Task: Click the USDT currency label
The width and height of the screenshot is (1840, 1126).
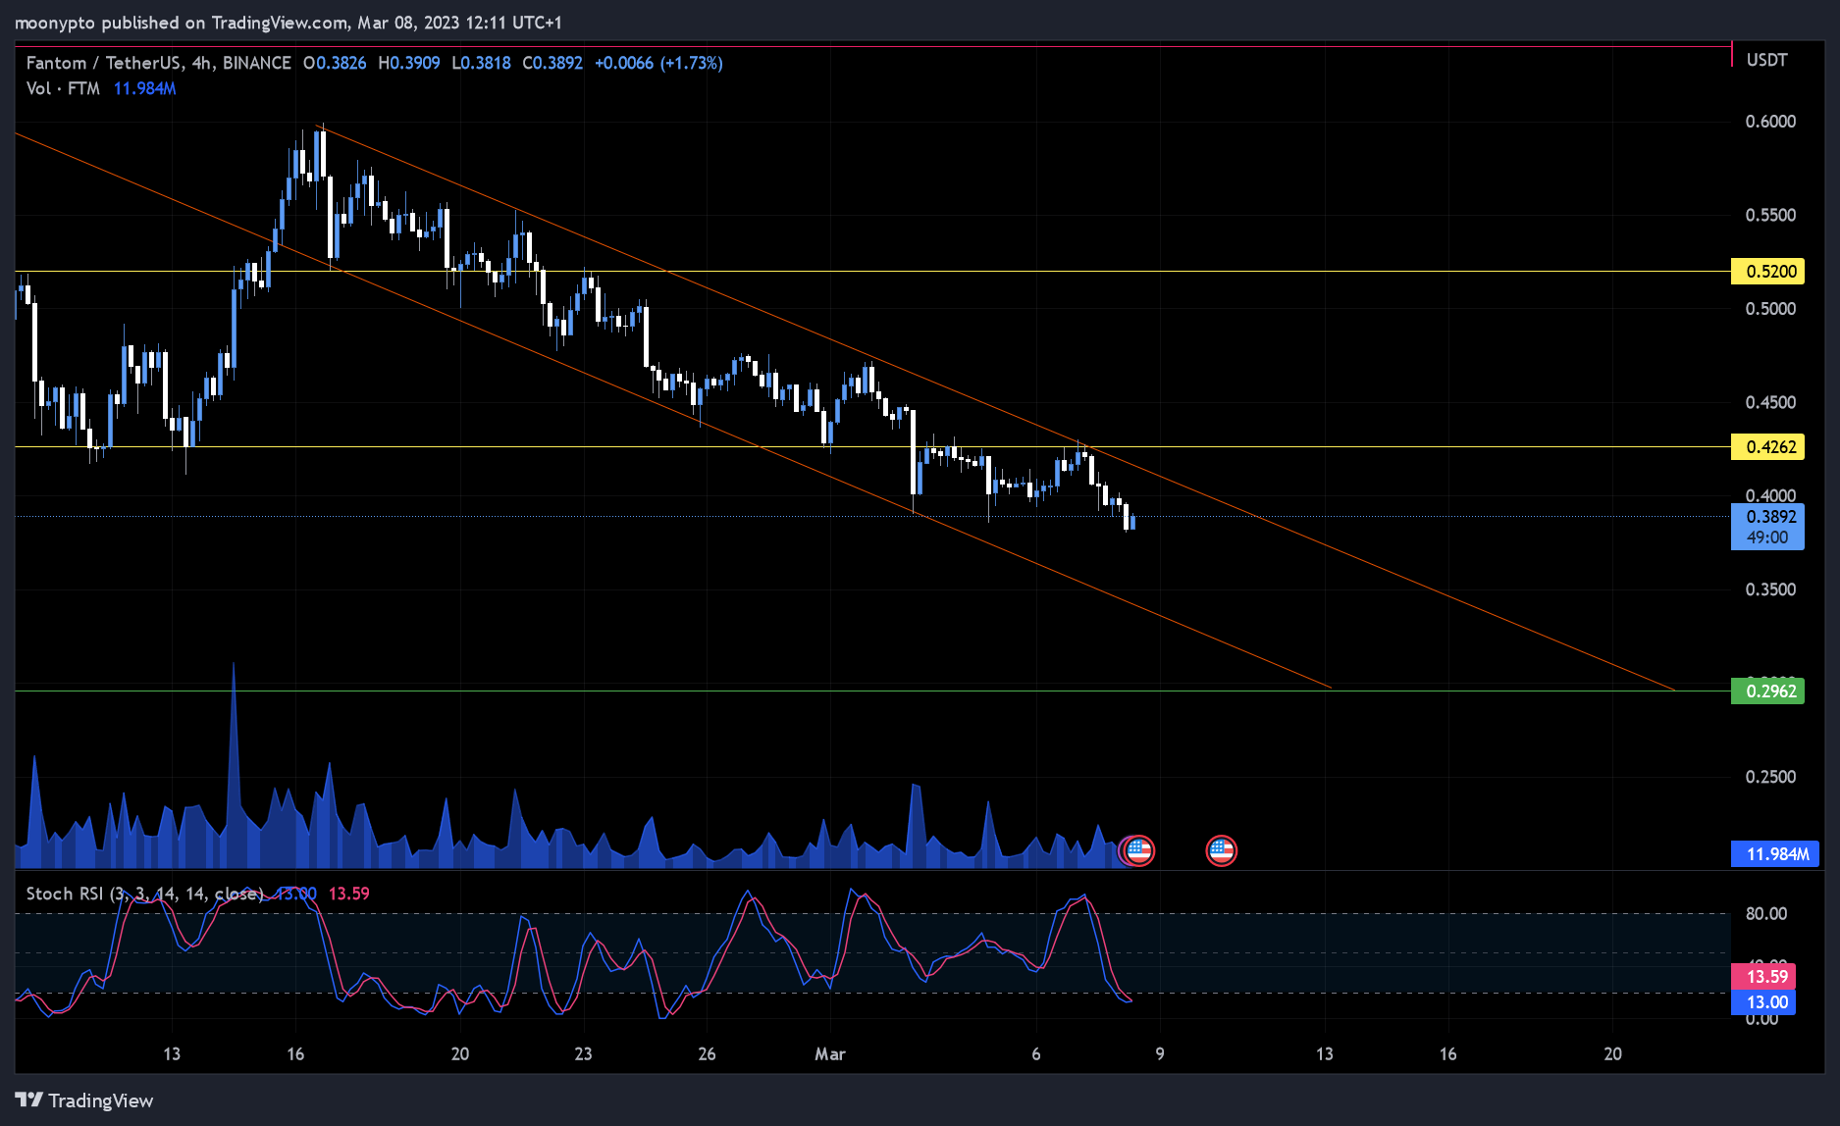Action: click(1766, 60)
